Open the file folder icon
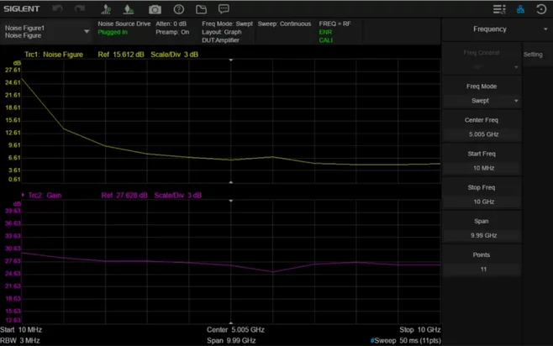Image resolution: width=553 pixels, height=346 pixels. (201, 8)
